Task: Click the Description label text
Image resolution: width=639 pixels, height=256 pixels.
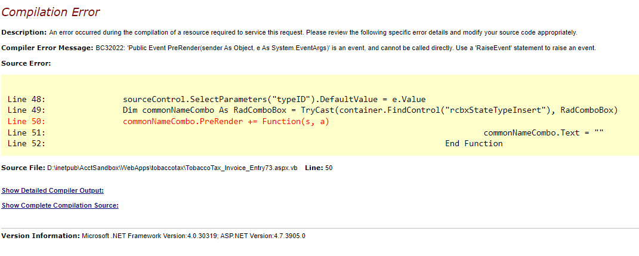Action: (24, 32)
